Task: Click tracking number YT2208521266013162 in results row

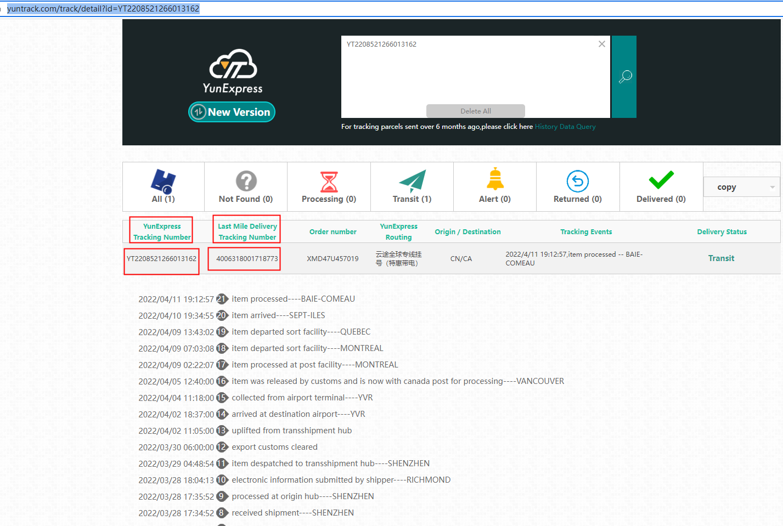Action: [x=161, y=259]
